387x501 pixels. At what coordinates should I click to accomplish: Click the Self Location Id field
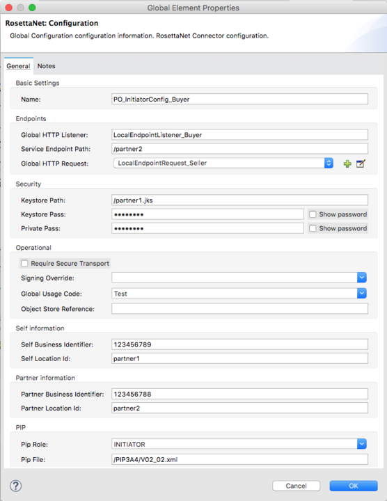click(x=239, y=358)
